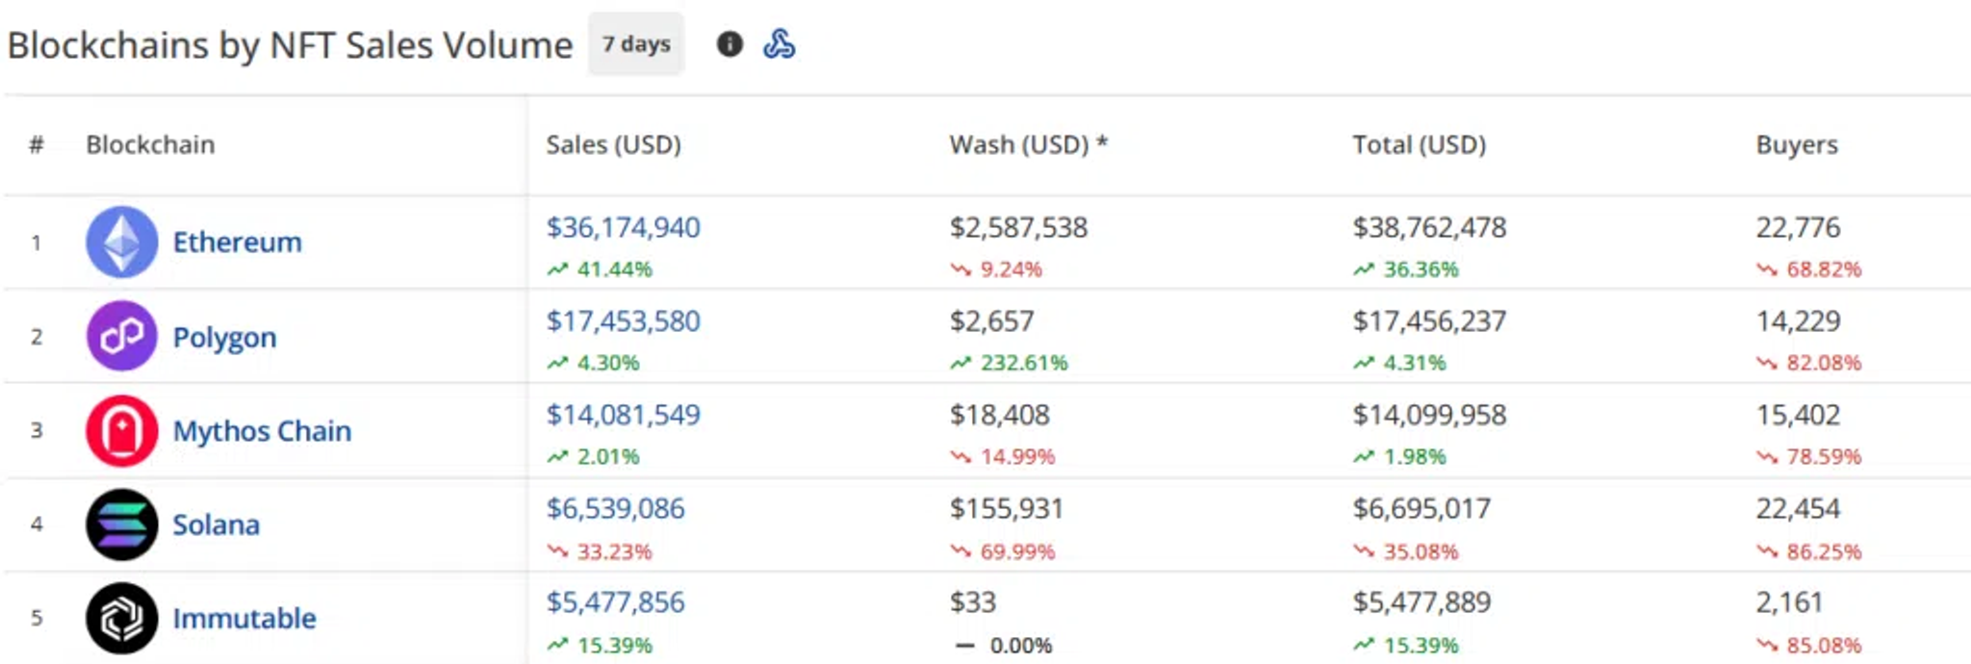Screen dimensions: 1971x664
Task: Sort by the Buyers column header
Action: coord(1797,144)
